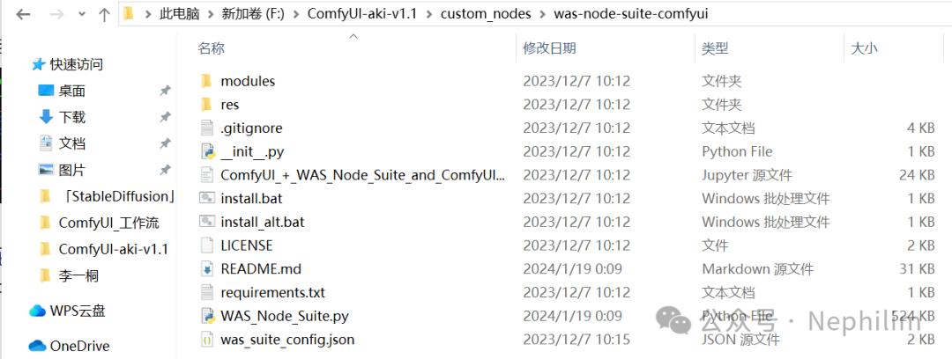Open OneDrive in the navigation pane

click(x=80, y=345)
